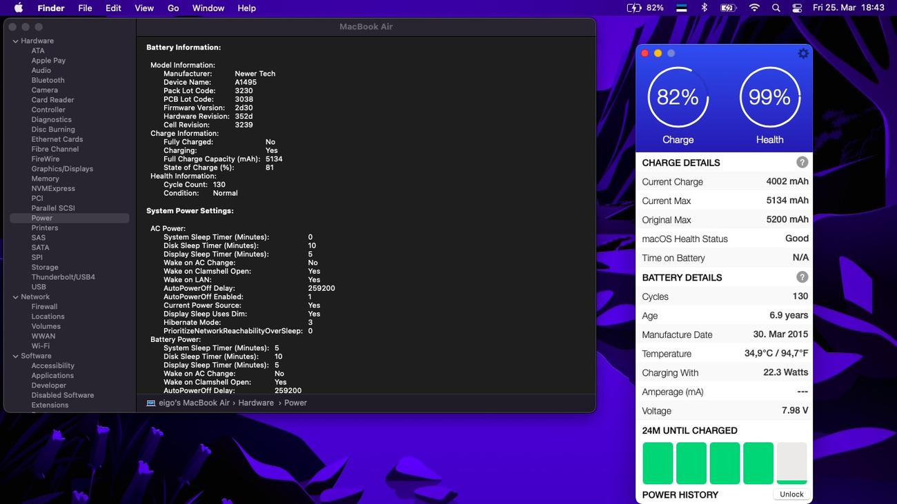This screenshot has width=897, height=504.
Task: Select ATA in the sidebar
Action: click(x=38, y=50)
